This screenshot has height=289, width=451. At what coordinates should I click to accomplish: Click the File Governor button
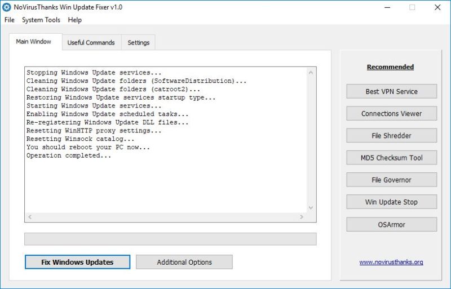pos(391,180)
